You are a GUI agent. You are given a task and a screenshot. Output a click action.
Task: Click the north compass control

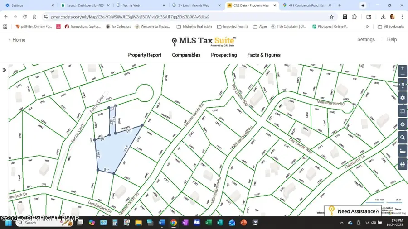pyautogui.click(x=402, y=85)
